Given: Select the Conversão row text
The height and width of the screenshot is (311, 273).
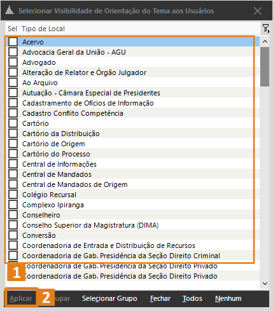Looking at the screenshot, I should coord(39,235).
